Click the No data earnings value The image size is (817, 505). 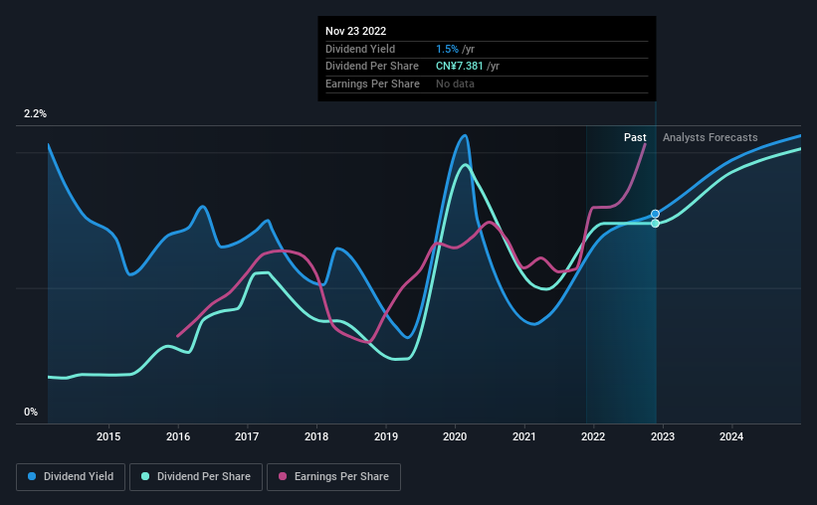pos(456,84)
